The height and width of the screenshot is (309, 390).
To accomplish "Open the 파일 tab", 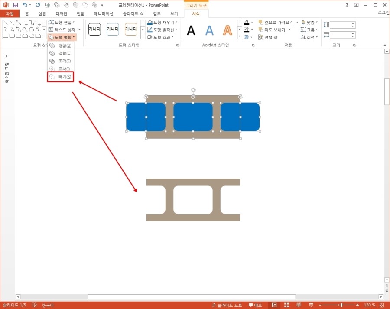I will coord(10,13).
